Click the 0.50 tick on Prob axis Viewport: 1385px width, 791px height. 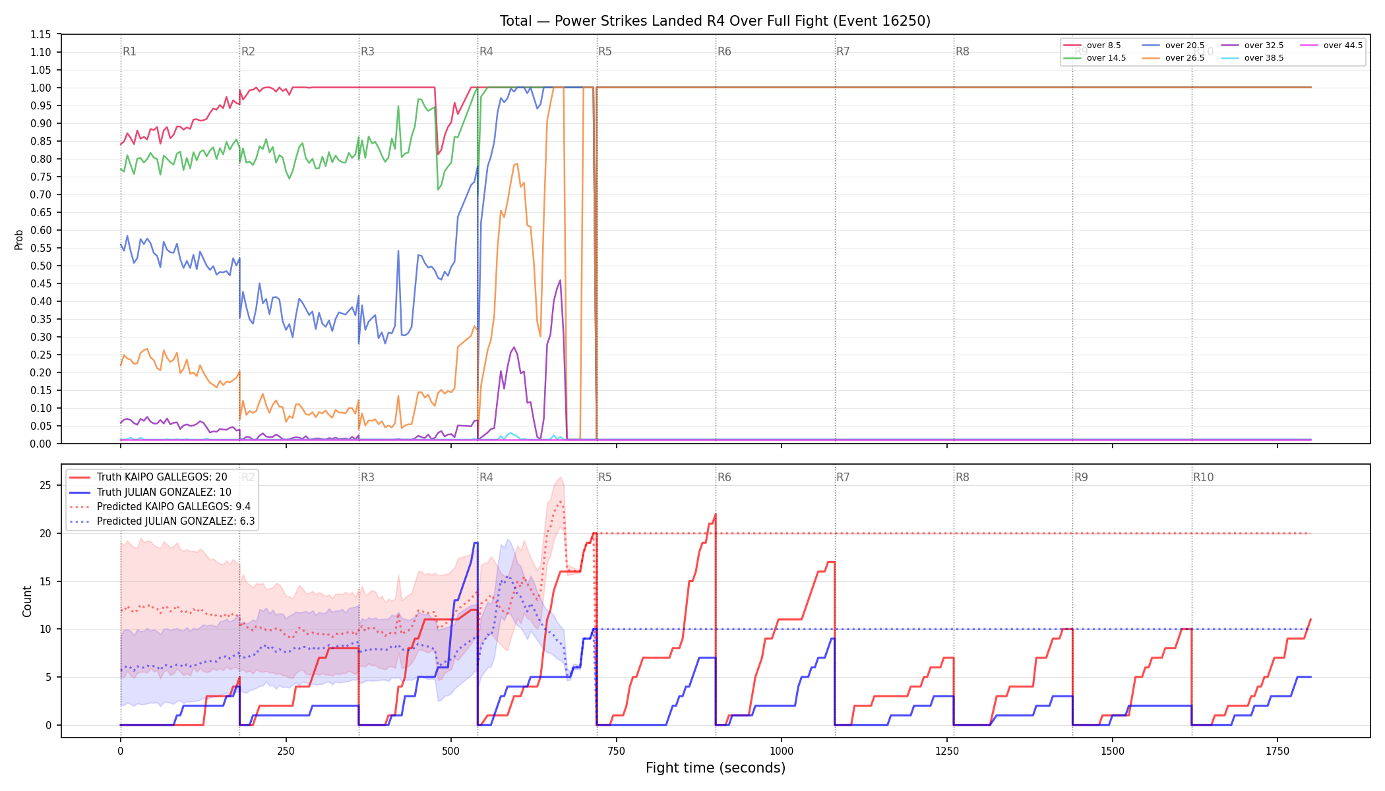click(x=41, y=266)
